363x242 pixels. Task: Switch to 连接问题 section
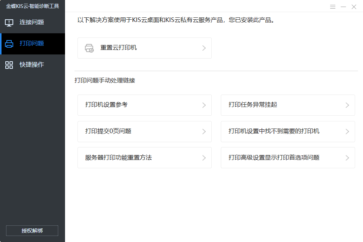click(x=33, y=22)
